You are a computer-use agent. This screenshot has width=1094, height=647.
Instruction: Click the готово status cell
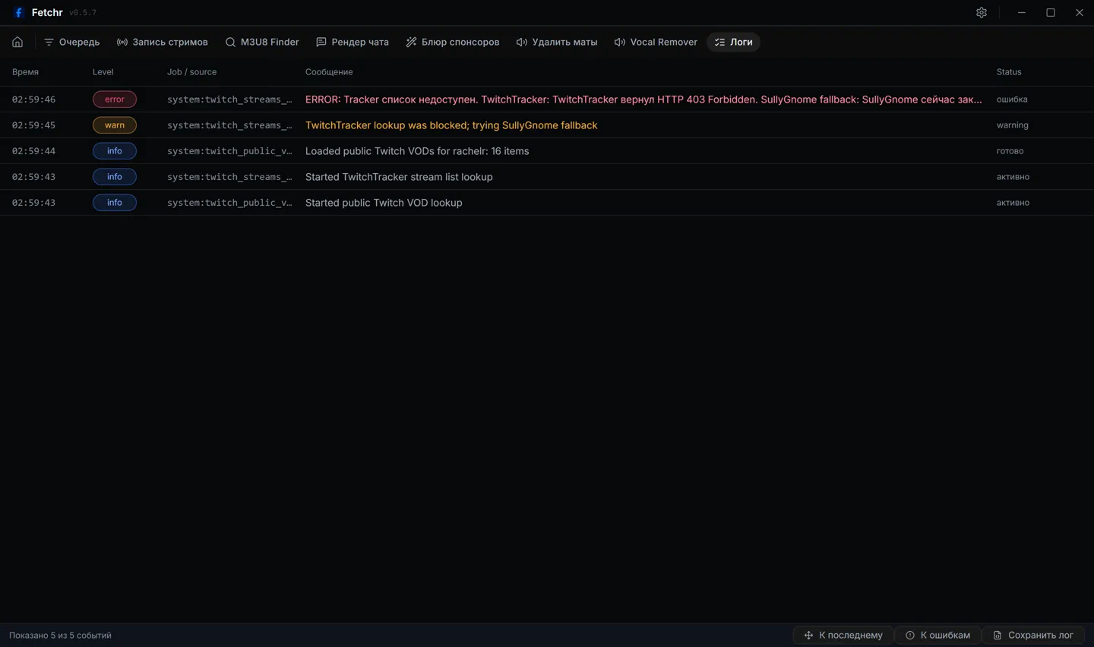(x=1010, y=151)
